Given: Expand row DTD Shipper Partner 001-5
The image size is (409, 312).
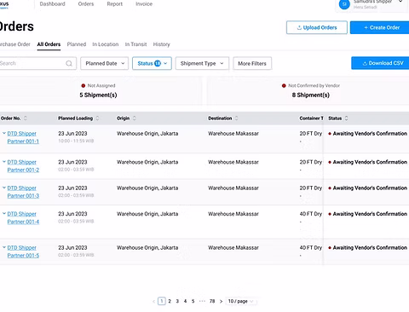Looking at the screenshot, I should pyautogui.click(x=4, y=247).
